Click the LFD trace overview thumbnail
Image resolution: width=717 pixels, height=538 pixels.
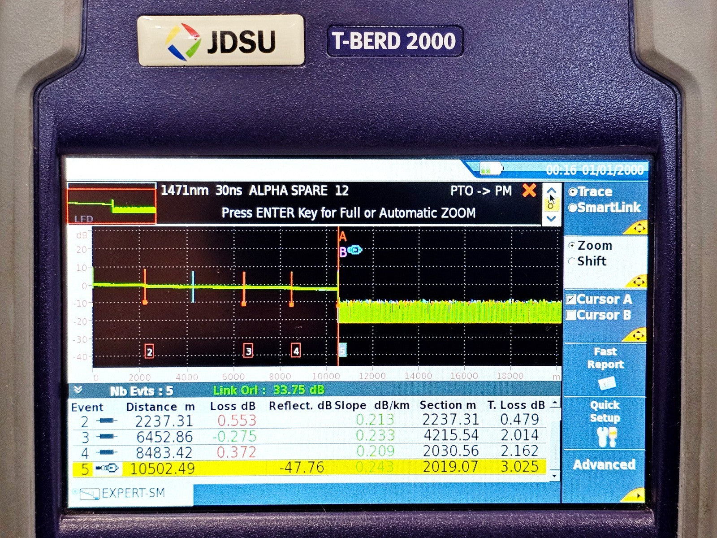(112, 203)
